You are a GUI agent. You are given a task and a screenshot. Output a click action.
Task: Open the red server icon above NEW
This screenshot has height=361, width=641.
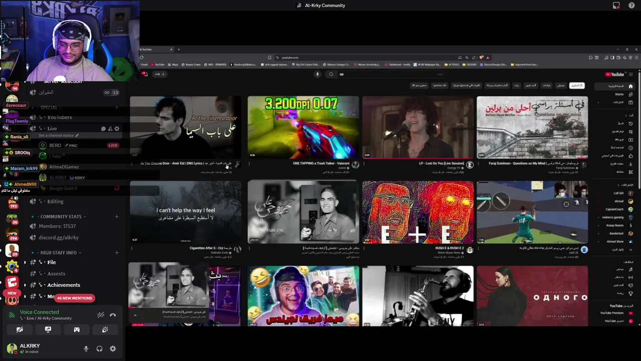pos(12,283)
